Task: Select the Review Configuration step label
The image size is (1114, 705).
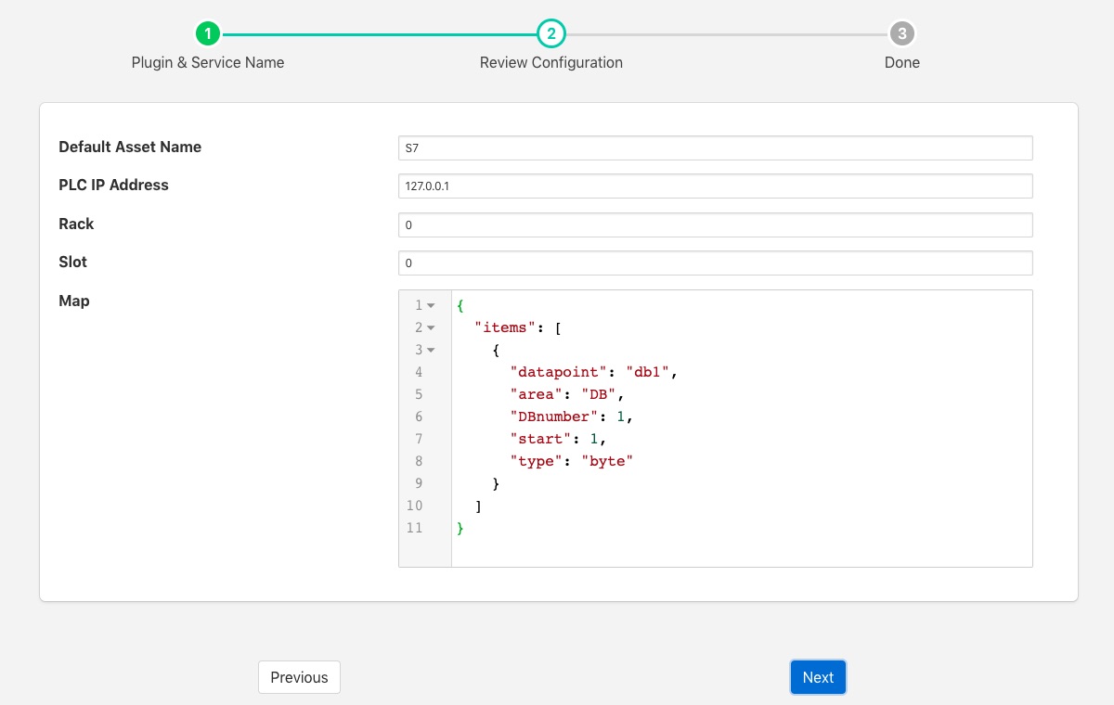Action: click(x=551, y=63)
